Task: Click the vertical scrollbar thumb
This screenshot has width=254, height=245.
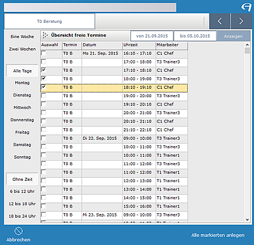Action: point(247,51)
